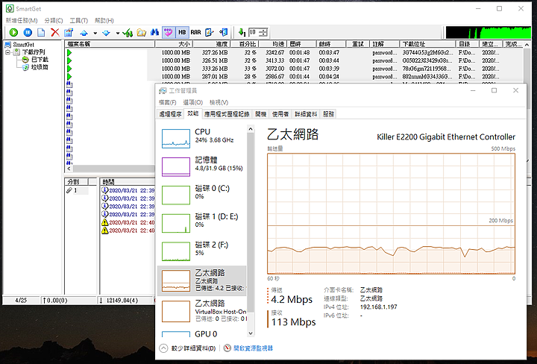537x364 pixels.
Task: Select the 垃圾筒 tree item
Action: point(40,67)
